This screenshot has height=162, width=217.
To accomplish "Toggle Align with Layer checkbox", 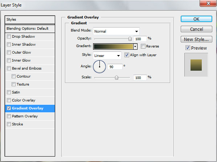I will click(127, 55).
